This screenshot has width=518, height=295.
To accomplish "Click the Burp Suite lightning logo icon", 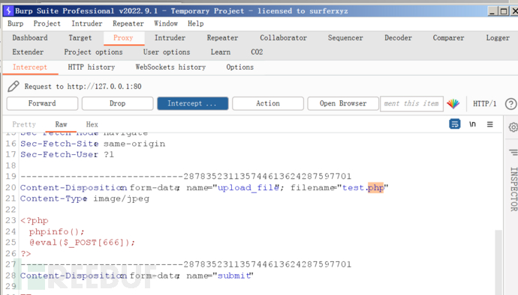I will click(8, 10).
